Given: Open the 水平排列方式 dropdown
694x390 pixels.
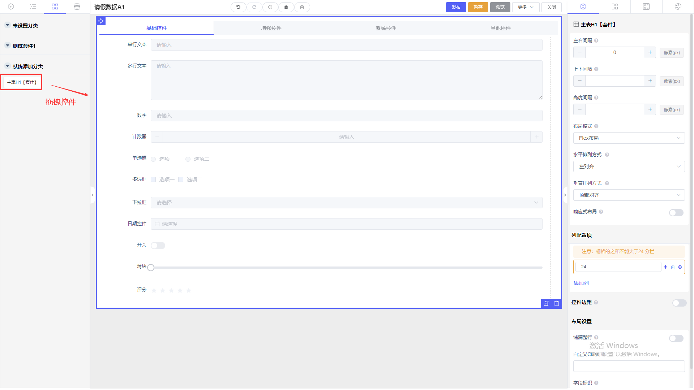Looking at the screenshot, I should 629,166.
